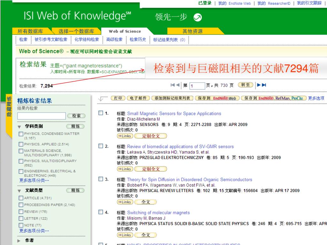
Task: Tick ARTICLE document type checkbox
Action: (21, 198)
